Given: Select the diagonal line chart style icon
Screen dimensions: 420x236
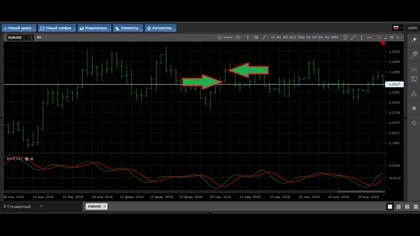Looking at the screenshot, I should pyautogui.click(x=264, y=37).
